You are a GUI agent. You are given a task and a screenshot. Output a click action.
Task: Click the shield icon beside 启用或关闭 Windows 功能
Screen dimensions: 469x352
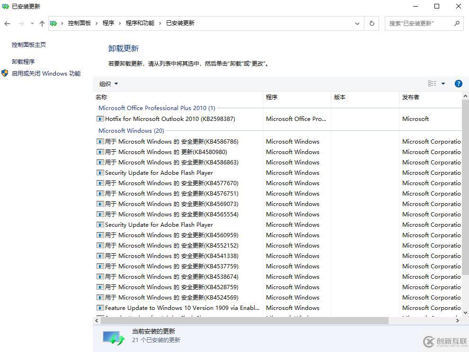point(5,73)
